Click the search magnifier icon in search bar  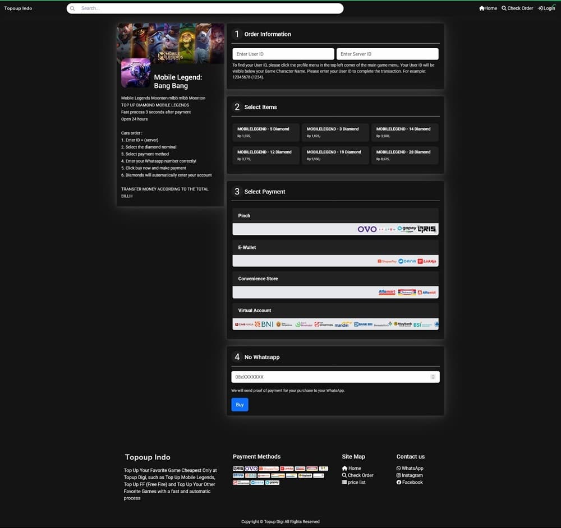pyautogui.click(x=72, y=8)
